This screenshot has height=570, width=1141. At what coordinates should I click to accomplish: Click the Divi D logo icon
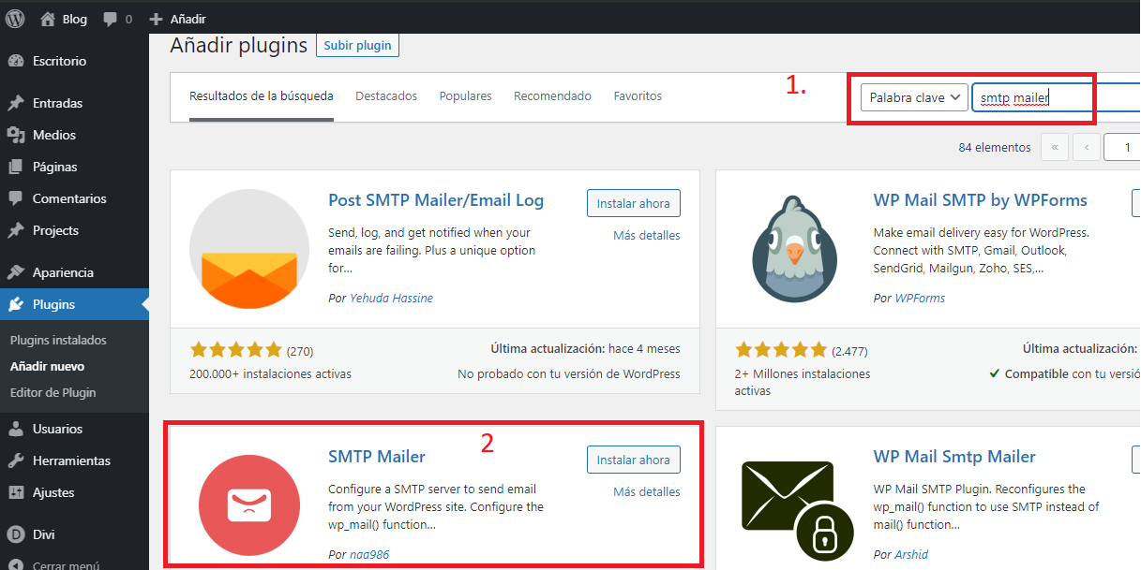[16, 534]
